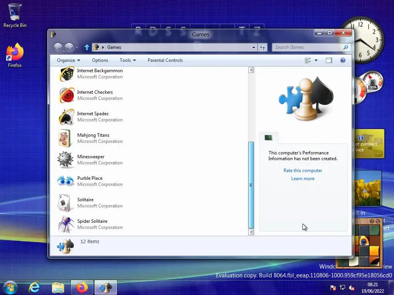Click the Options toolbar item
Viewport: 394px width, 295px height.
[100, 60]
